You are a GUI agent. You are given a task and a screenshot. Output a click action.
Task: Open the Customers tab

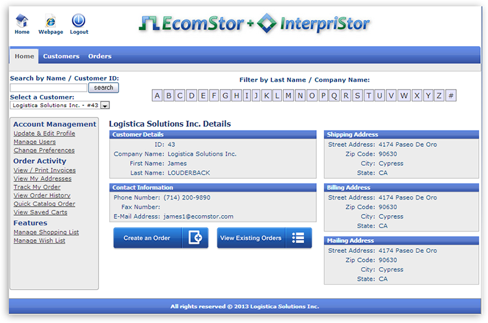tap(61, 57)
